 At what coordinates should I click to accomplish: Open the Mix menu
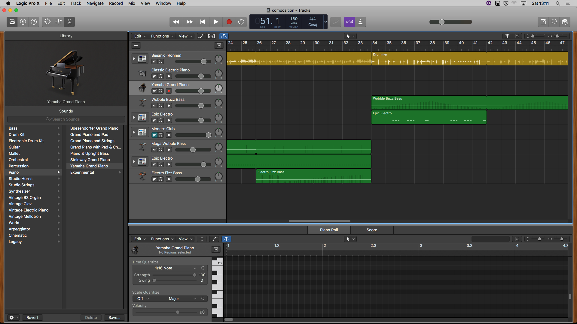(x=132, y=3)
